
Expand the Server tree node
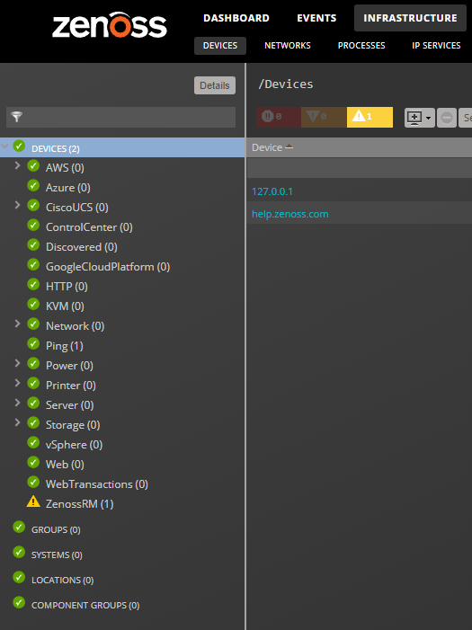(x=17, y=403)
